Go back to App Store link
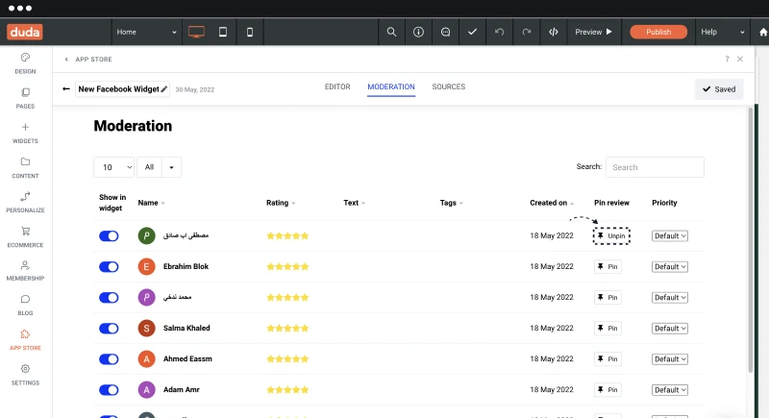The height and width of the screenshot is (418, 769). tap(88, 60)
